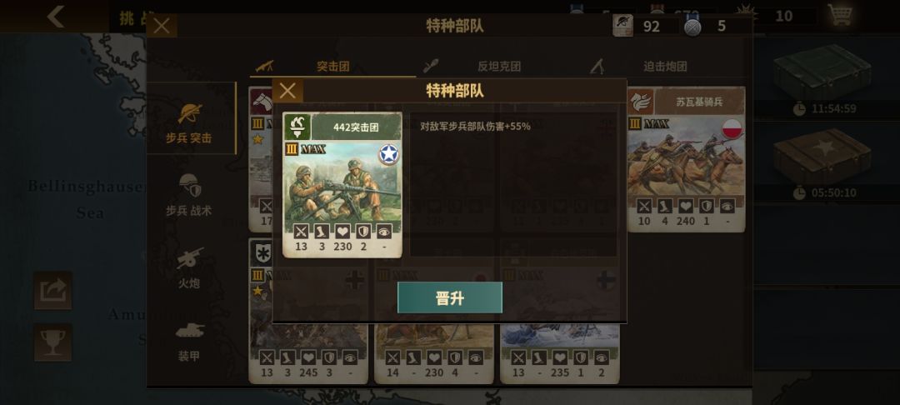The image size is (900, 405).
Task: Select 步兵 突击 category in sidebar
Action: 189,122
